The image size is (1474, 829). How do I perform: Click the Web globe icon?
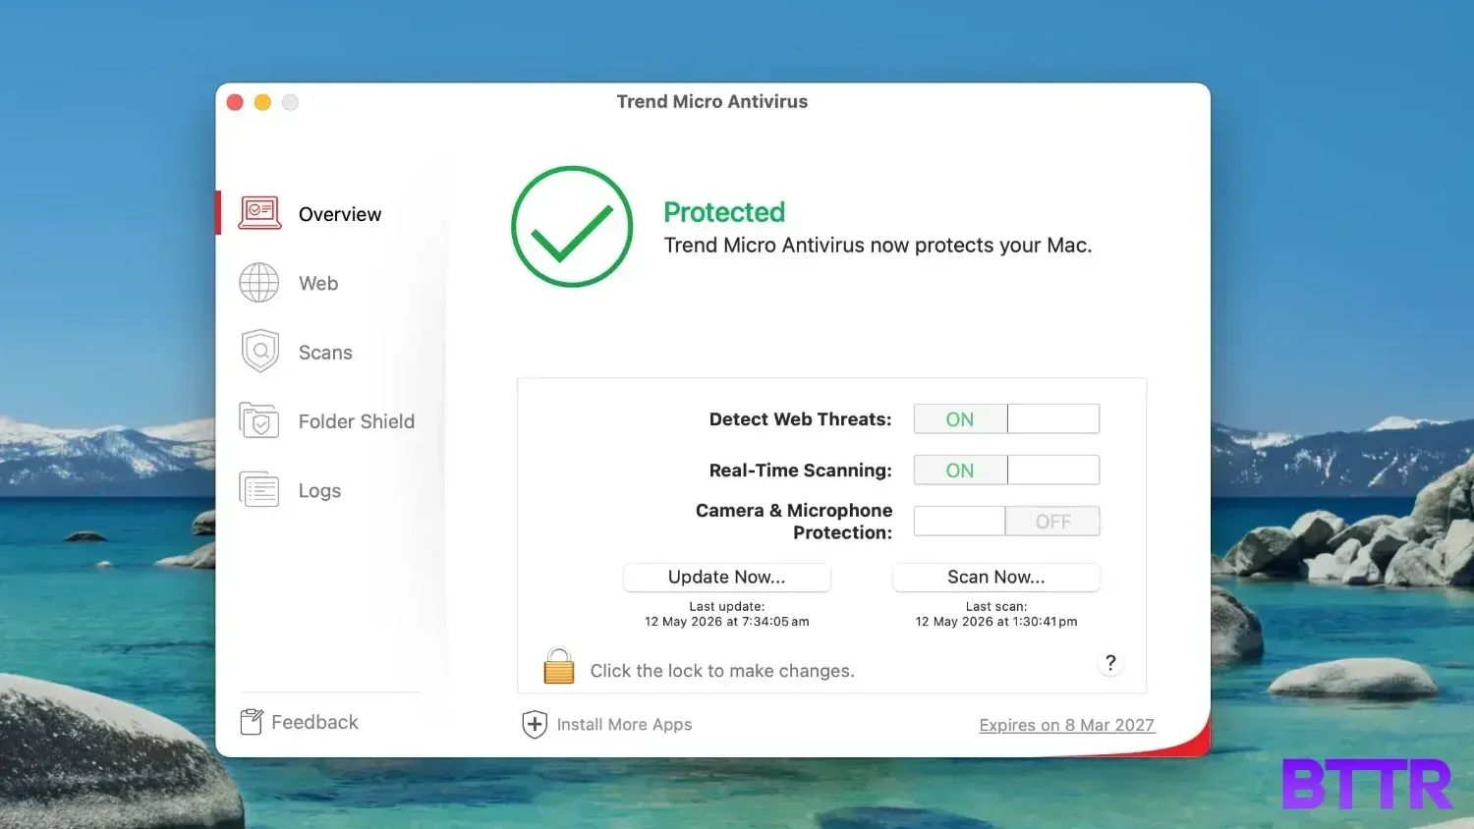[259, 283]
